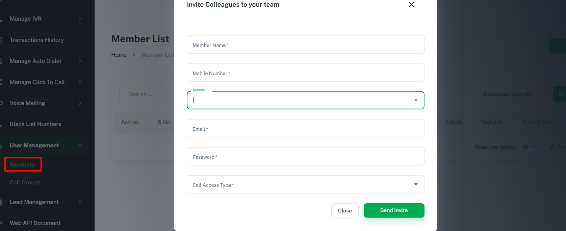Expand the Manage Auto Dialer chevron

tap(80, 61)
